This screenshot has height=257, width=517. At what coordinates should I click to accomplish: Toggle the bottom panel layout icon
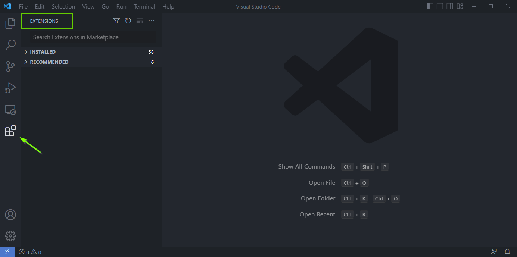click(440, 6)
